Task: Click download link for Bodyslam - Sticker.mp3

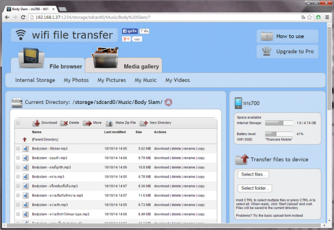Action: pyautogui.click(x=161, y=149)
